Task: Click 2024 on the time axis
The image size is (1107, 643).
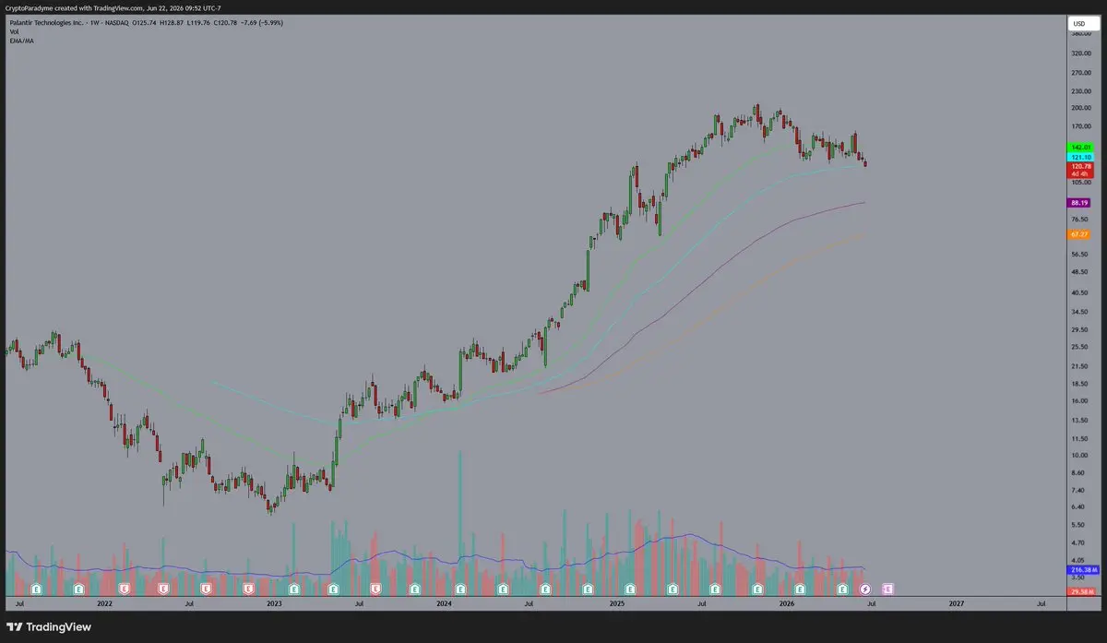Action: point(444,603)
